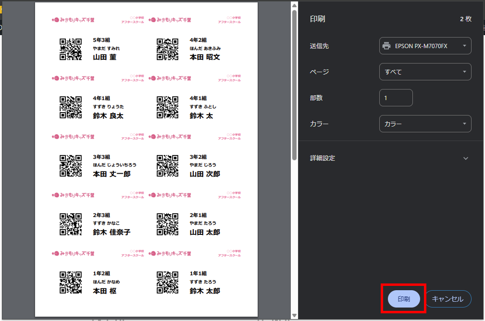Select the QR code next to 鈴木 良太

point(71,107)
